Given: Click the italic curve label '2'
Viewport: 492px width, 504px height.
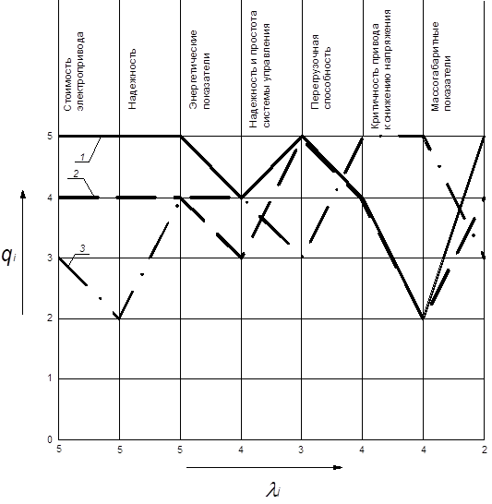Looking at the screenshot, I should 76,174.
